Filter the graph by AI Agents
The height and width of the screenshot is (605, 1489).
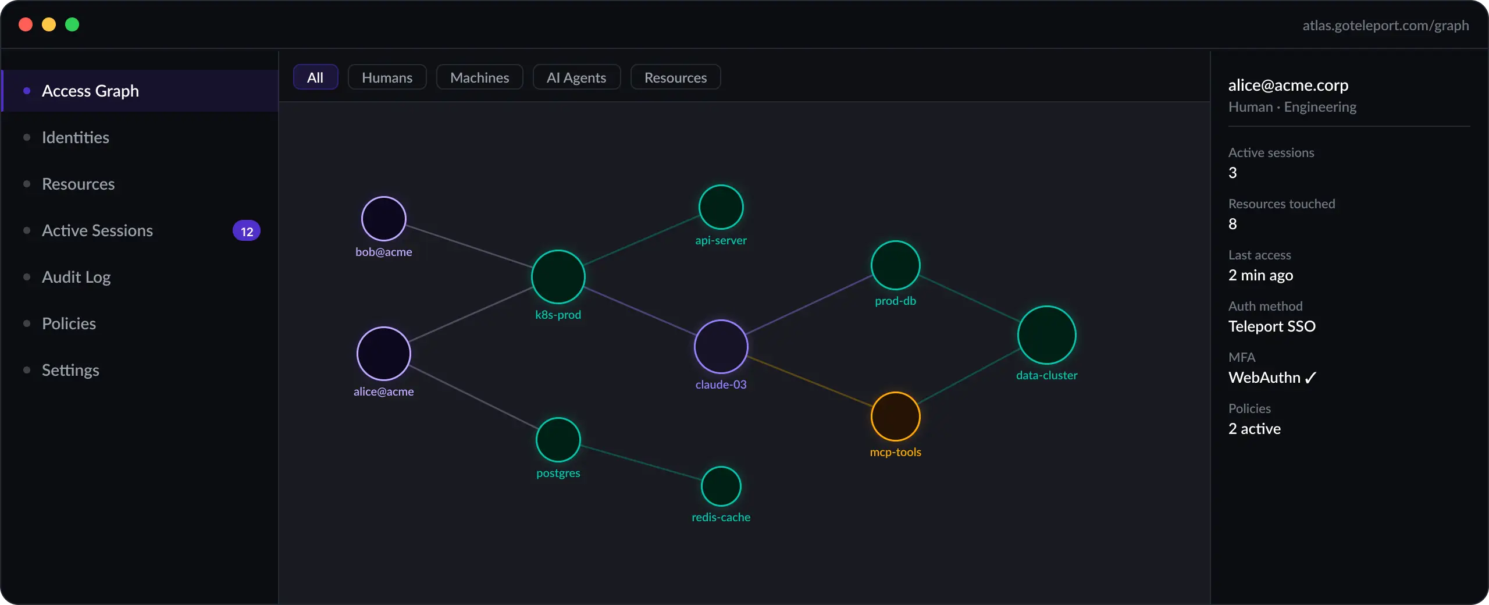[x=576, y=77]
